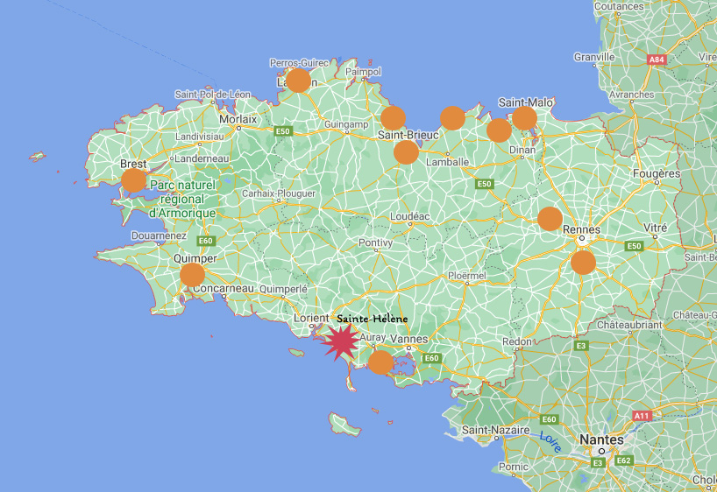717x492 pixels.
Task: Click the Parc naturel régional d'Armorique label
Action: coord(182,200)
